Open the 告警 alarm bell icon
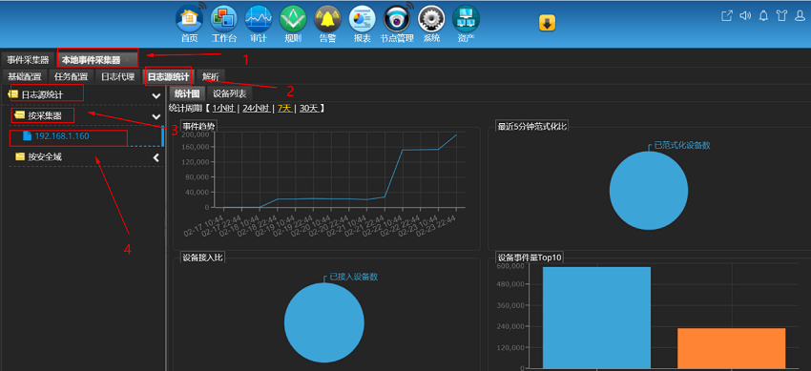Screen dimensions: 811x371 327,19
